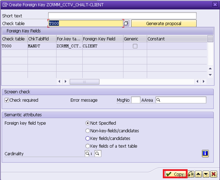Choose Key fields/candidates radio button

pyautogui.click(x=88, y=139)
